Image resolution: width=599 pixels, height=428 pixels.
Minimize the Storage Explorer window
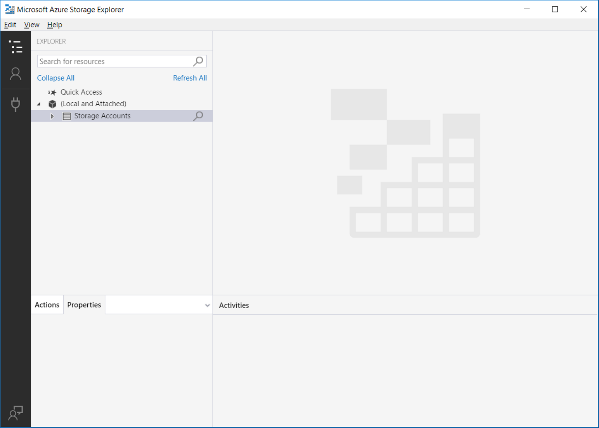click(x=527, y=9)
